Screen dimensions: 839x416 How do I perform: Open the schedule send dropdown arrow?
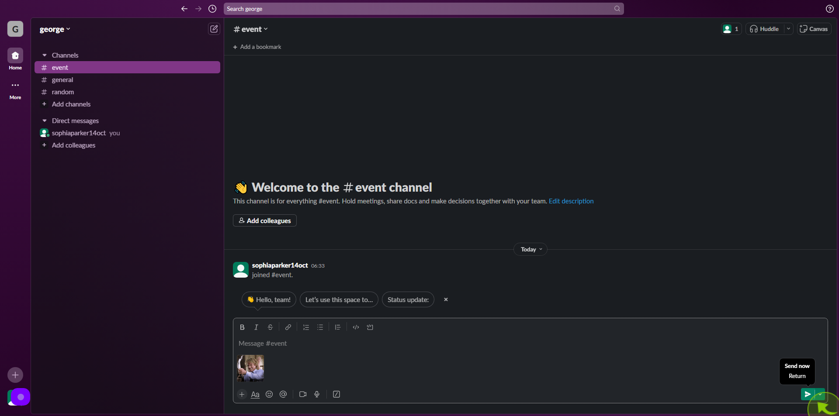(820, 394)
